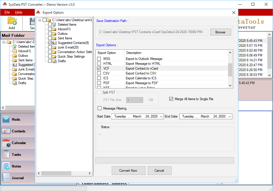
Task: Switch to the Mails section
Action: [18, 119]
